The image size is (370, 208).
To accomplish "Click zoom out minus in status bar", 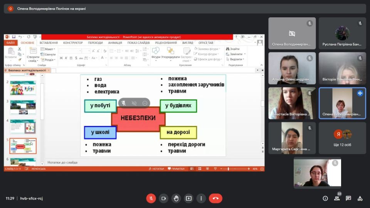I will click(221, 169).
